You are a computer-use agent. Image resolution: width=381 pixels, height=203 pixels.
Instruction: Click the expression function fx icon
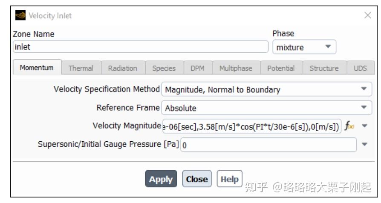pos(349,126)
